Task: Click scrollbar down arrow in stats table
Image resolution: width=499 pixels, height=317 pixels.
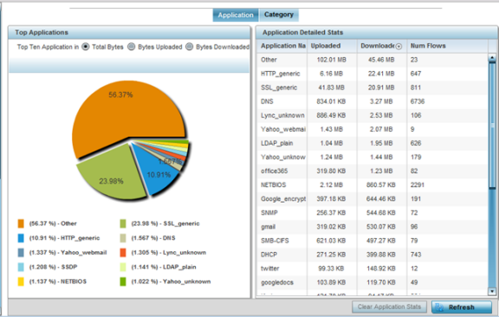Action: pos(492,291)
